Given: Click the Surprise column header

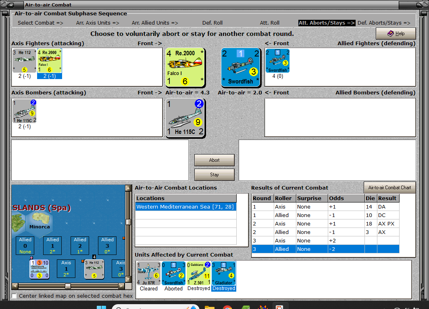Looking at the screenshot, I should pyautogui.click(x=312, y=198).
